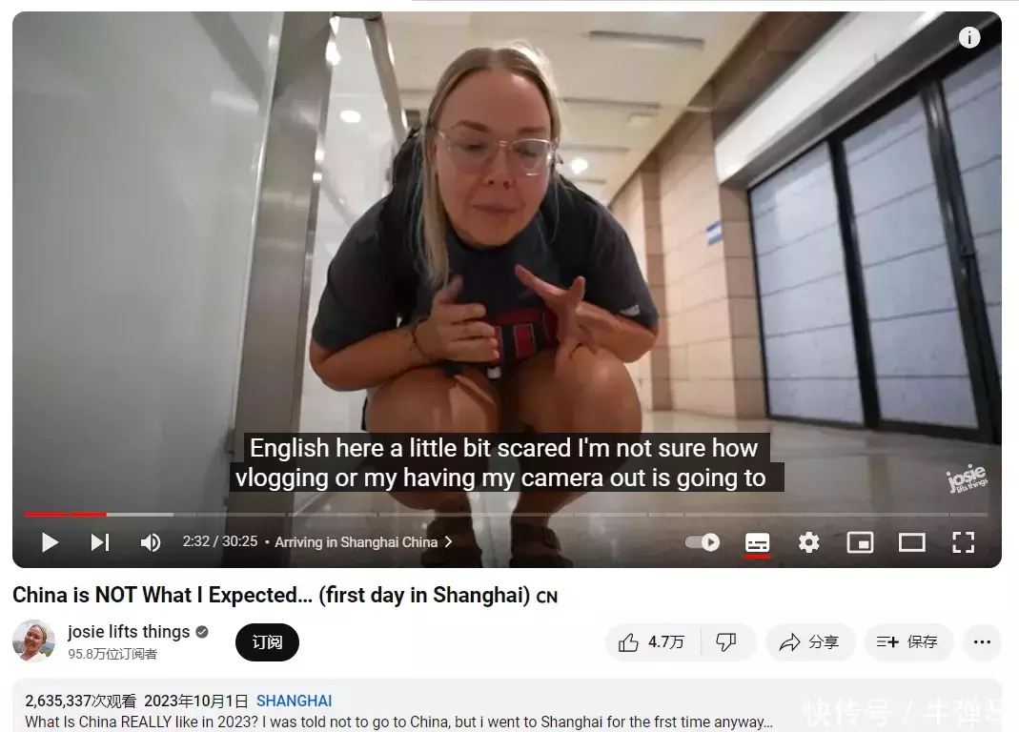The height and width of the screenshot is (732, 1019).
Task: Mute the video volume
Action: tap(151, 542)
